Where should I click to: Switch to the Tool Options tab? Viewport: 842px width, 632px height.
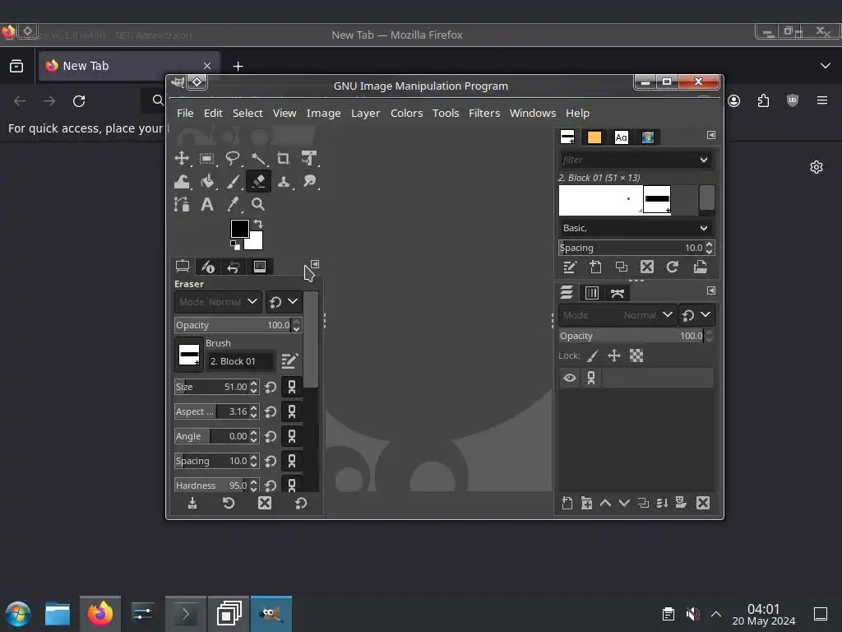tap(183, 267)
